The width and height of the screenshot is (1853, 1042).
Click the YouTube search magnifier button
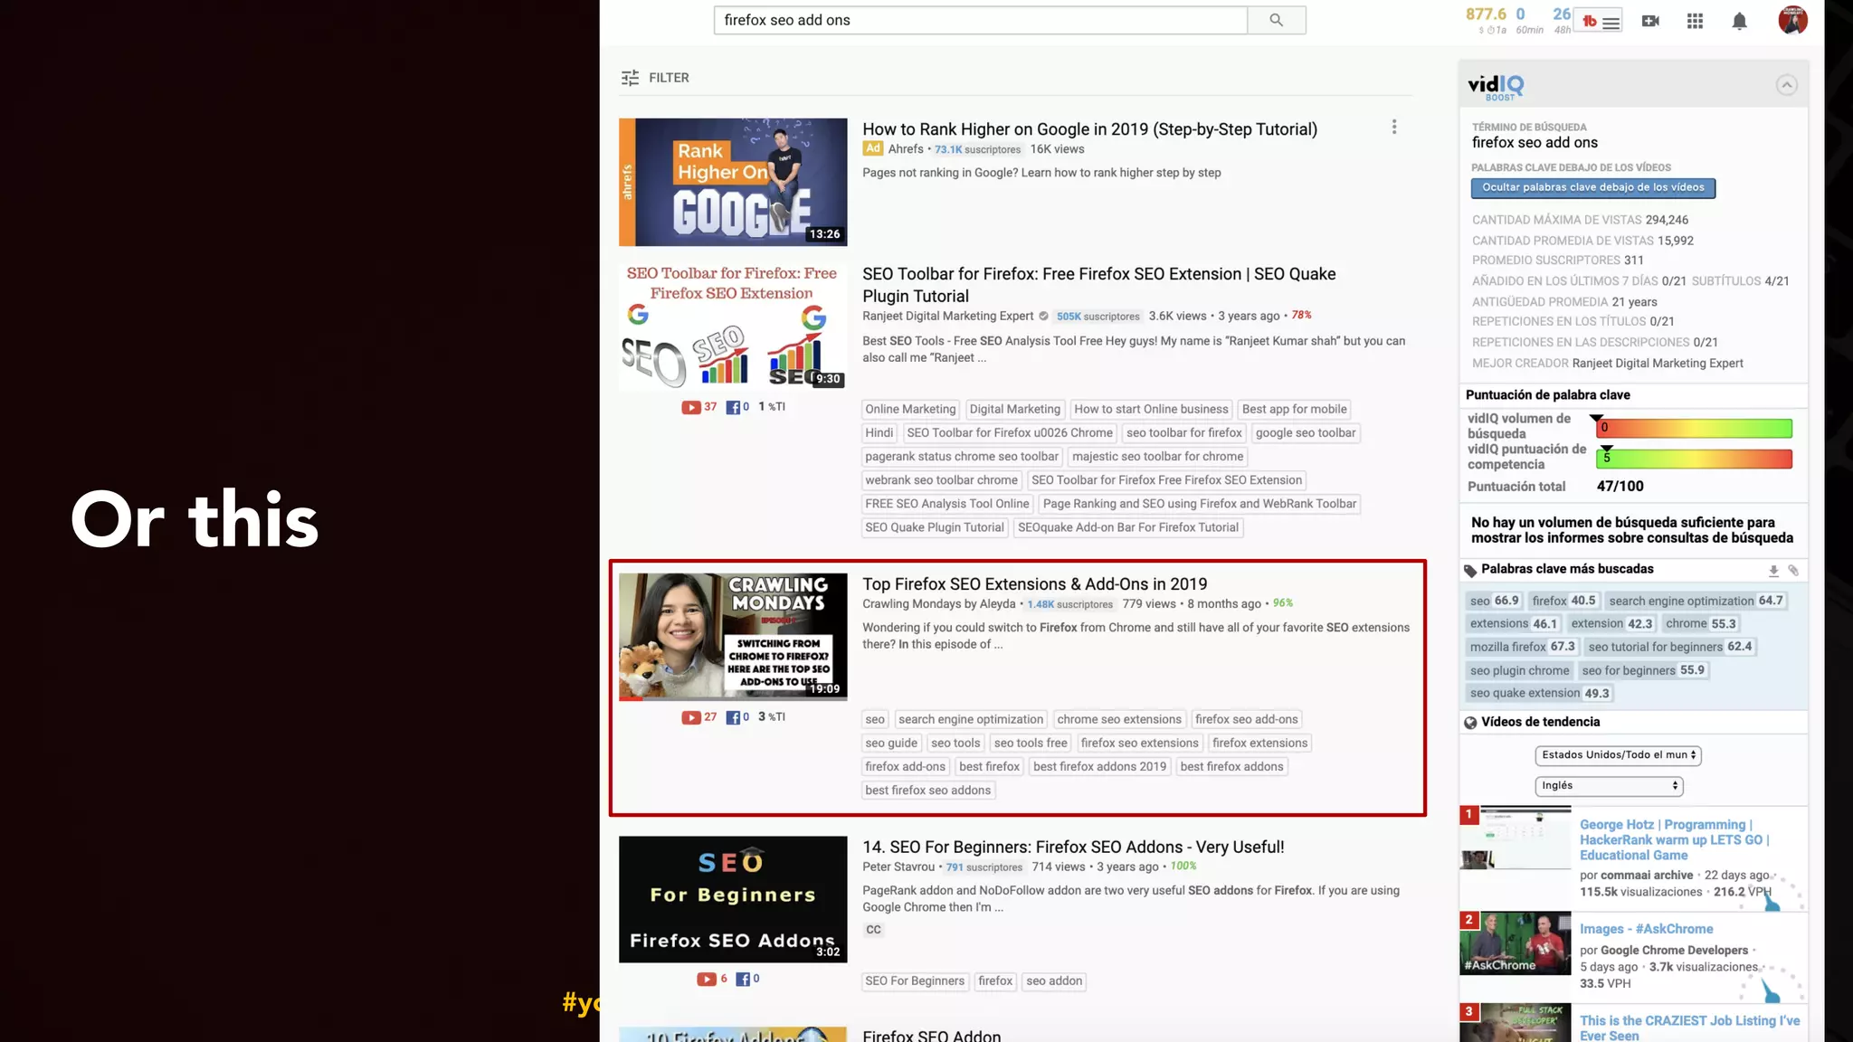[1276, 20]
